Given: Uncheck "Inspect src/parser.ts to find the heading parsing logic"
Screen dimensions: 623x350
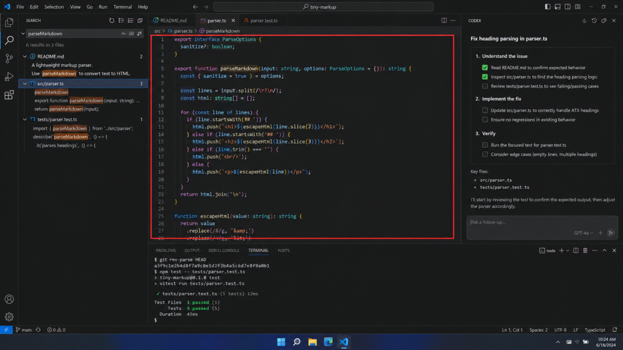Looking at the screenshot, I should [485, 77].
